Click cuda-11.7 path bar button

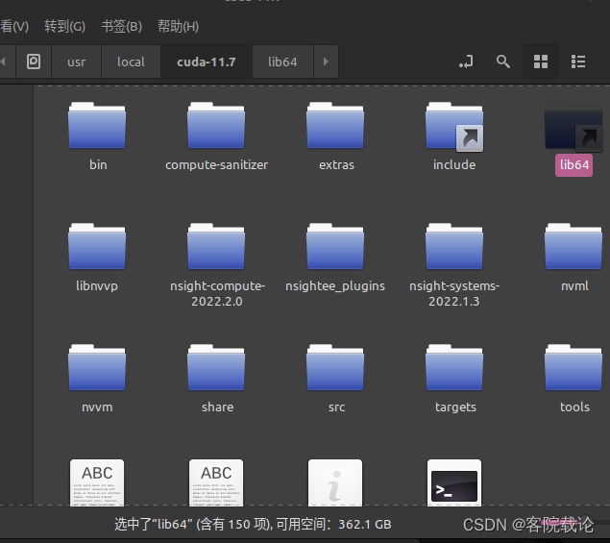(x=207, y=62)
